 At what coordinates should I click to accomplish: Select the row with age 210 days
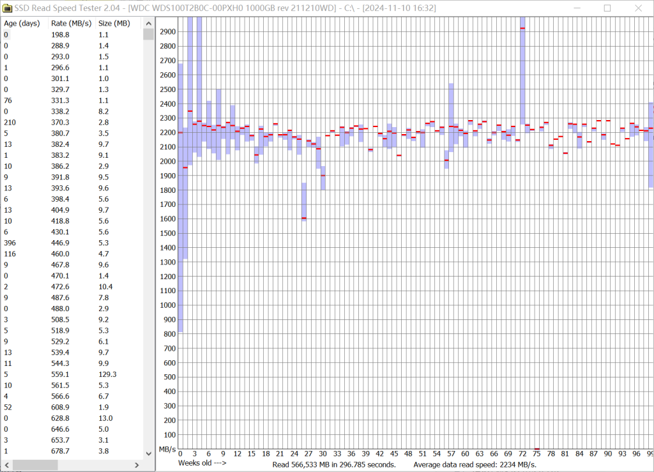(72, 122)
